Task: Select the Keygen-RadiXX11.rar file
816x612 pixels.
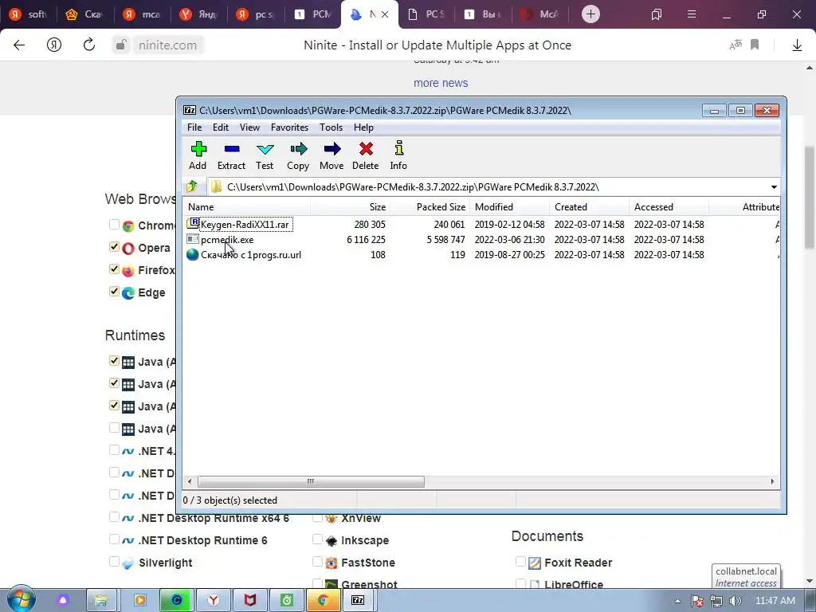Action: pos(245,224)
